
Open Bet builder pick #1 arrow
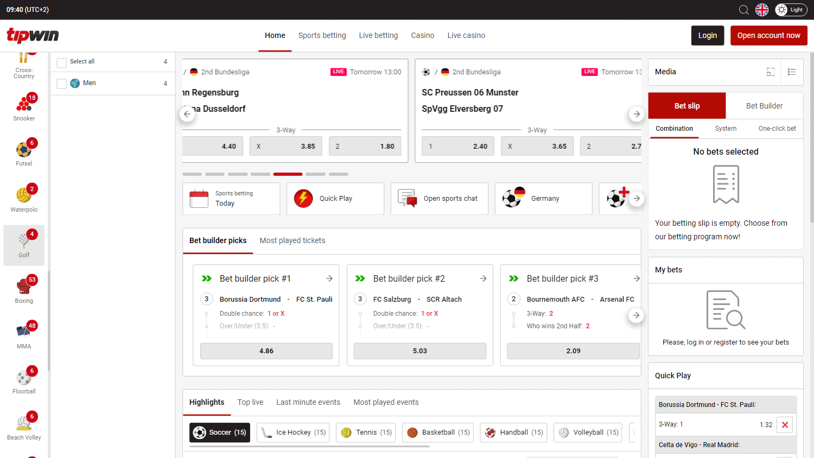click(x=329, y=278)
